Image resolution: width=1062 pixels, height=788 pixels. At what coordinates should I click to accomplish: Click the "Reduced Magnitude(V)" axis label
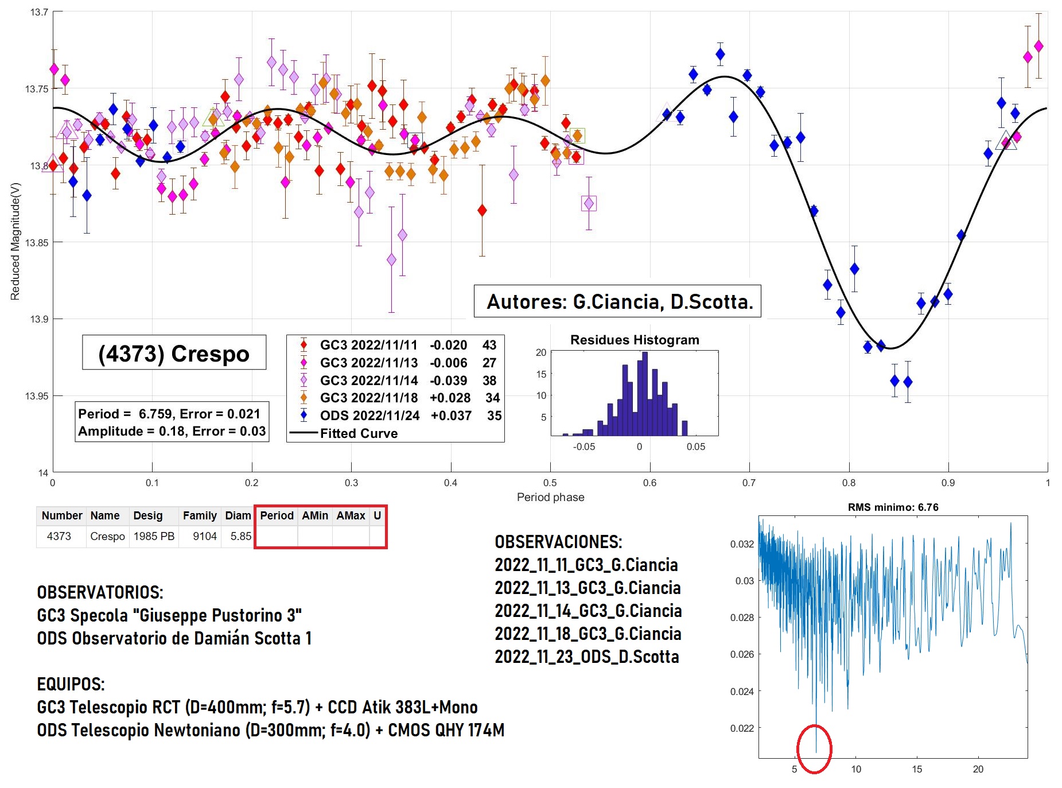(15, 242)
